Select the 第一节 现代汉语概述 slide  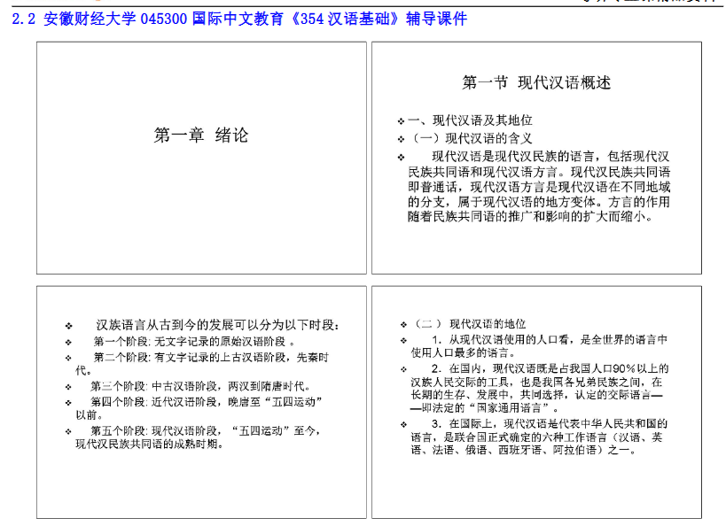(536, 158)
